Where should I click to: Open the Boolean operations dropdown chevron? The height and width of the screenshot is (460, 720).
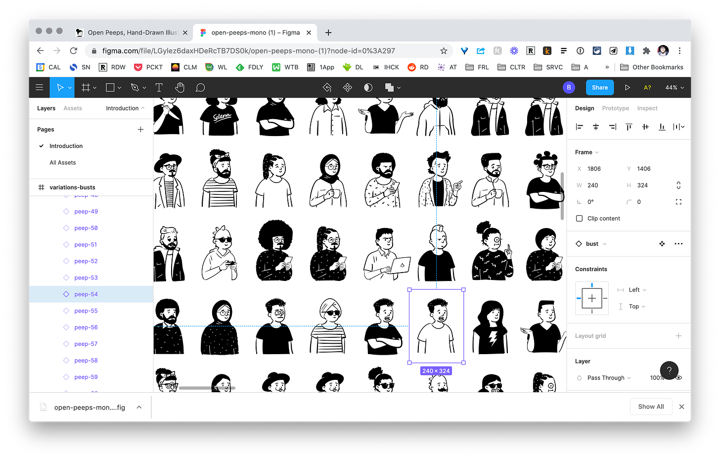(x=399, y=88)
